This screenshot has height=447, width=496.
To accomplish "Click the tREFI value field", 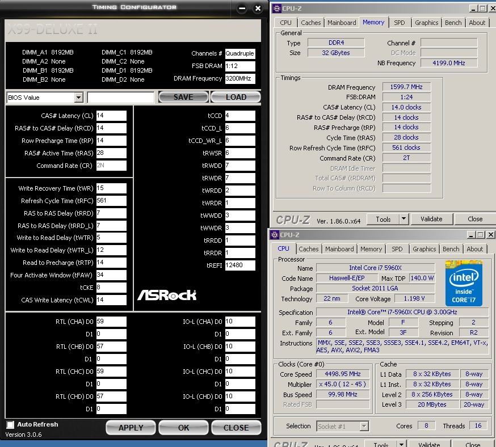I will (x=240, y=265).
